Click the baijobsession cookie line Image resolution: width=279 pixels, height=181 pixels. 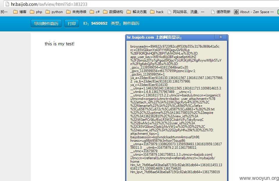click(165, 137)
